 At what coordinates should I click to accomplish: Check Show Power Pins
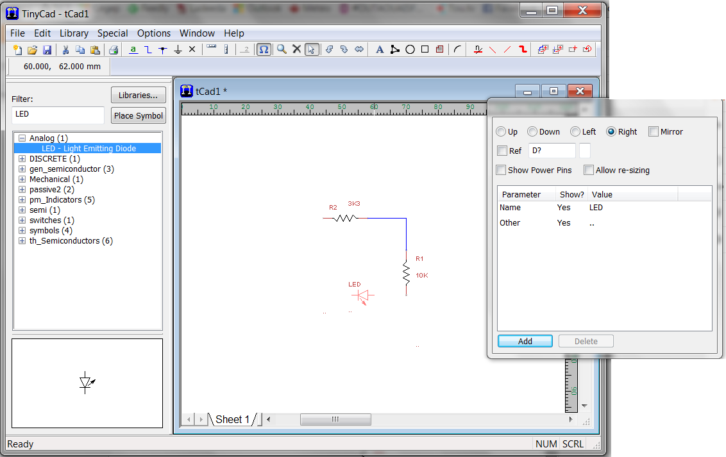[502, 170]
